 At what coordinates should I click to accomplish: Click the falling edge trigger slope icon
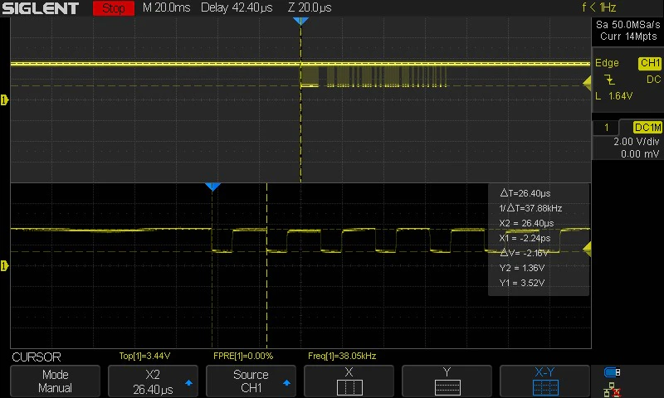tap(609, 80)
